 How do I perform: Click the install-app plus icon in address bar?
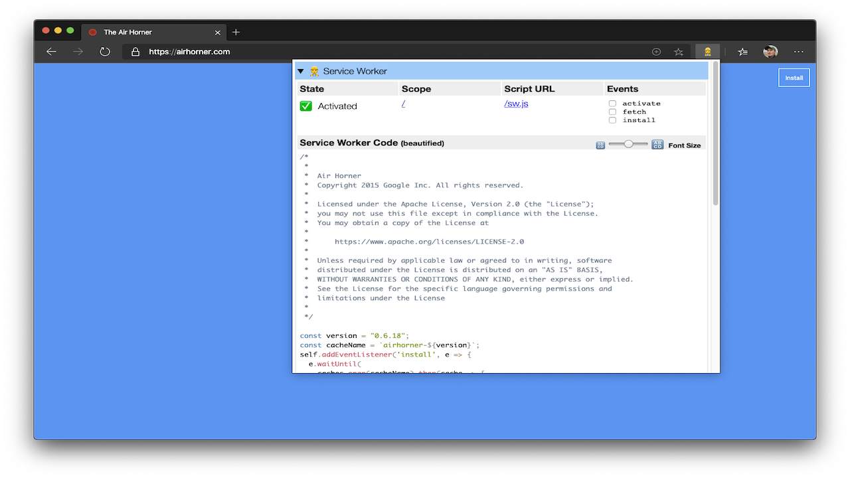(x=656, y=52)
